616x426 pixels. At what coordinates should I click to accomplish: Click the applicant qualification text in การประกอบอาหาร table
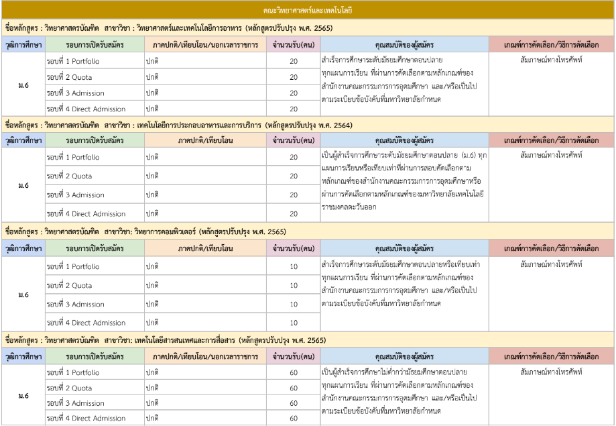(404, 181)
